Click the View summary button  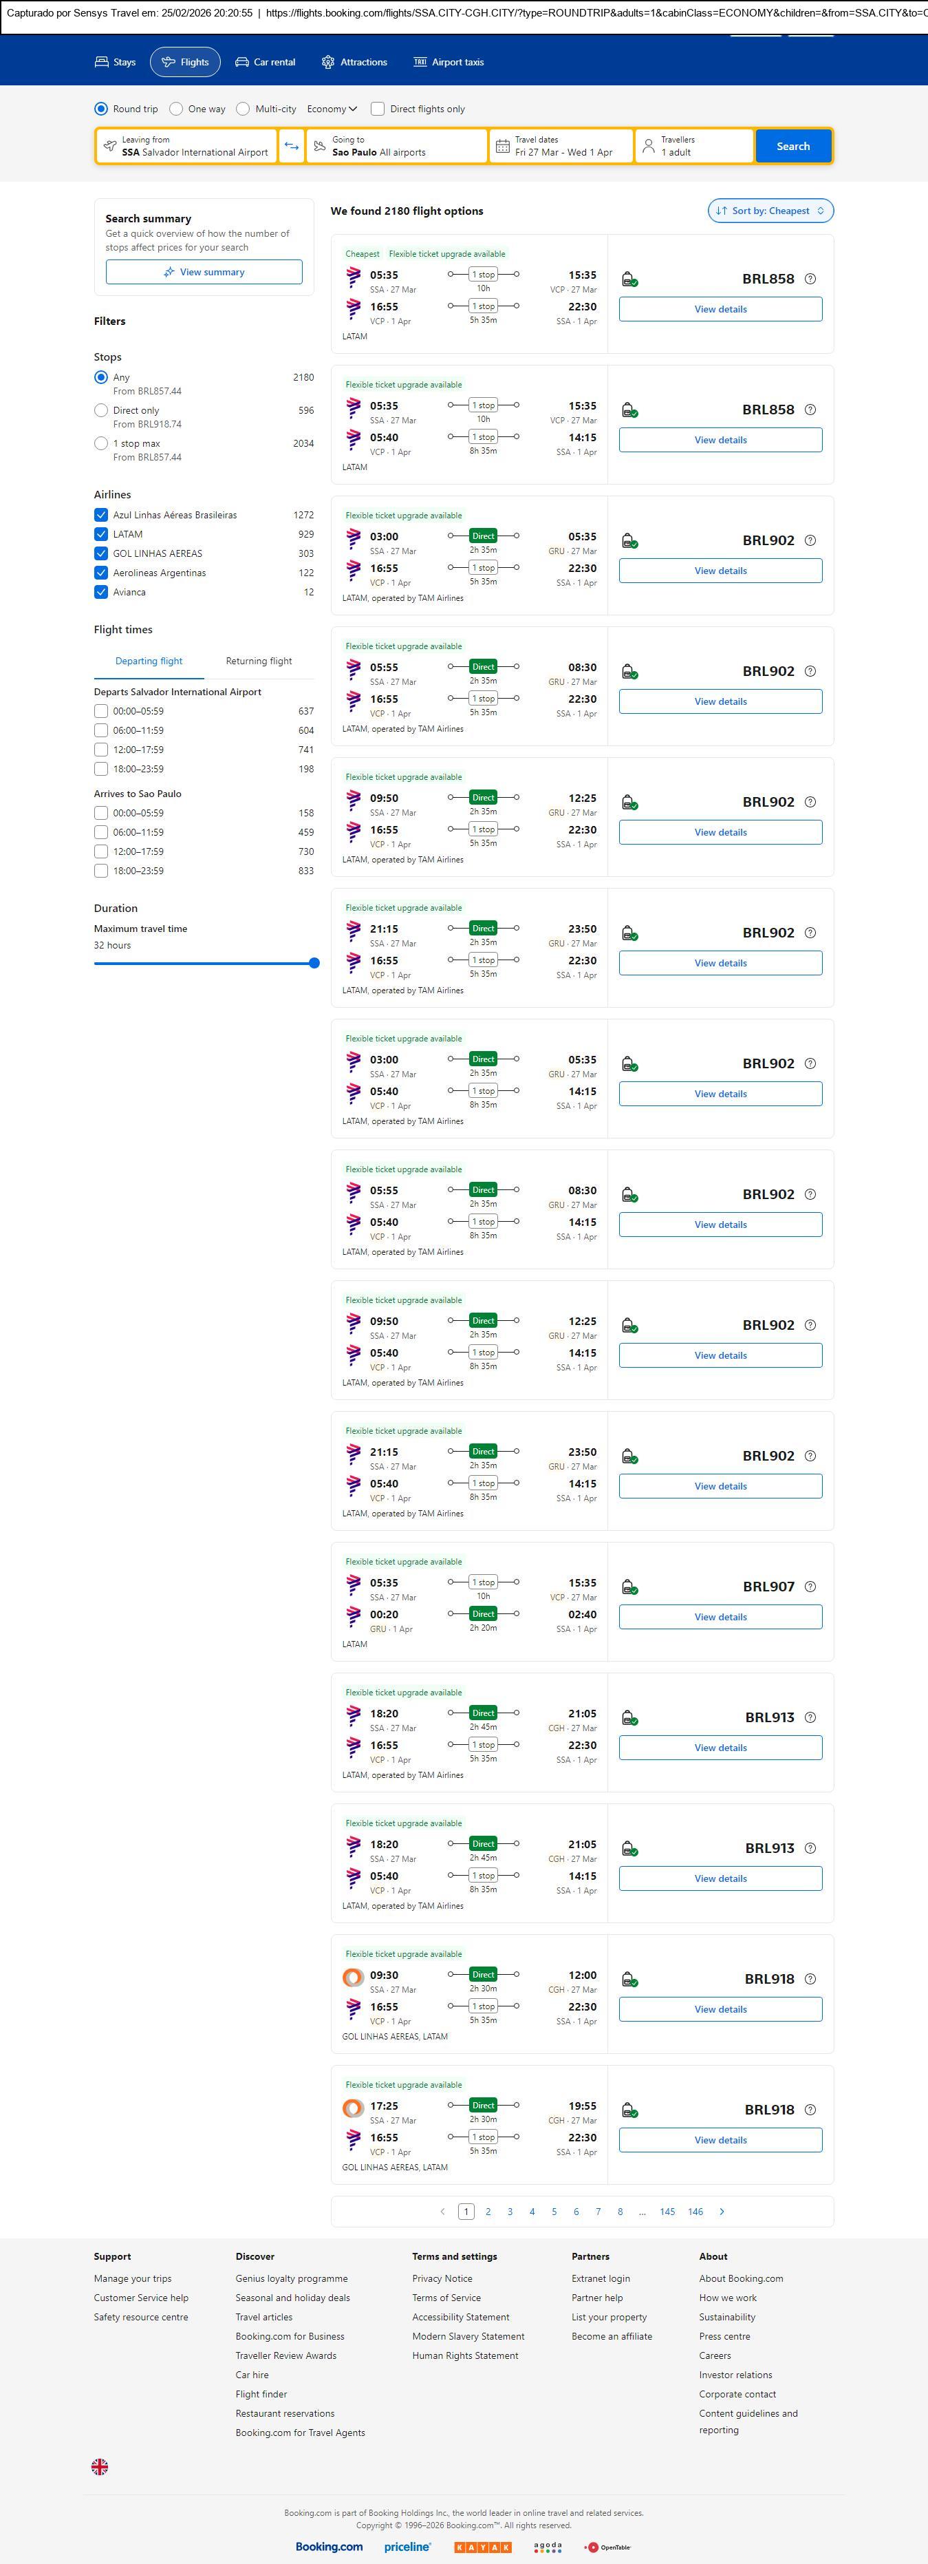point(204,272)
